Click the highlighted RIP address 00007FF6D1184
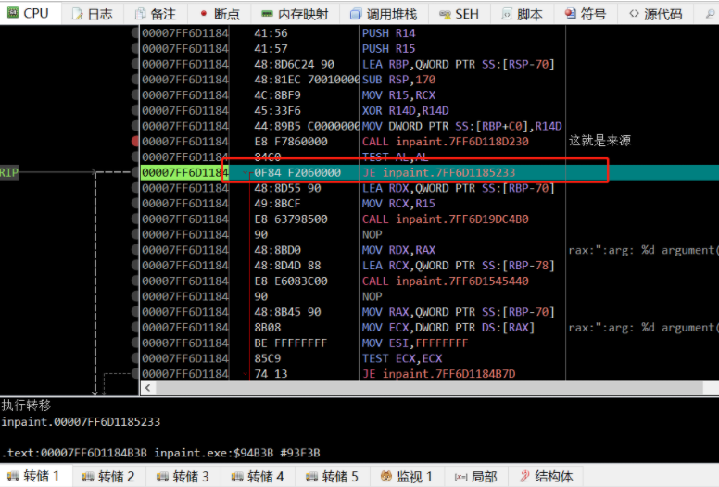Screen dimensions: 719x487 click(x=184, y=173)
